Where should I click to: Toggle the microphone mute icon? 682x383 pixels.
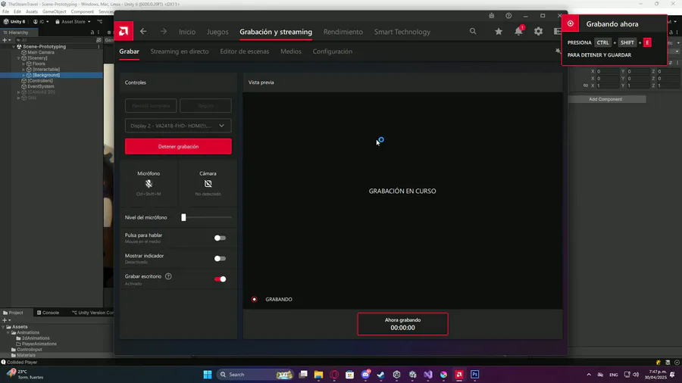coord(149,184)
